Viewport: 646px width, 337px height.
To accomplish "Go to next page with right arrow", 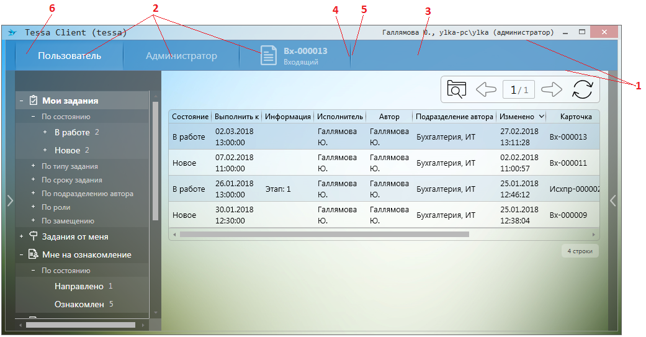I will click(x=551, y=90).
